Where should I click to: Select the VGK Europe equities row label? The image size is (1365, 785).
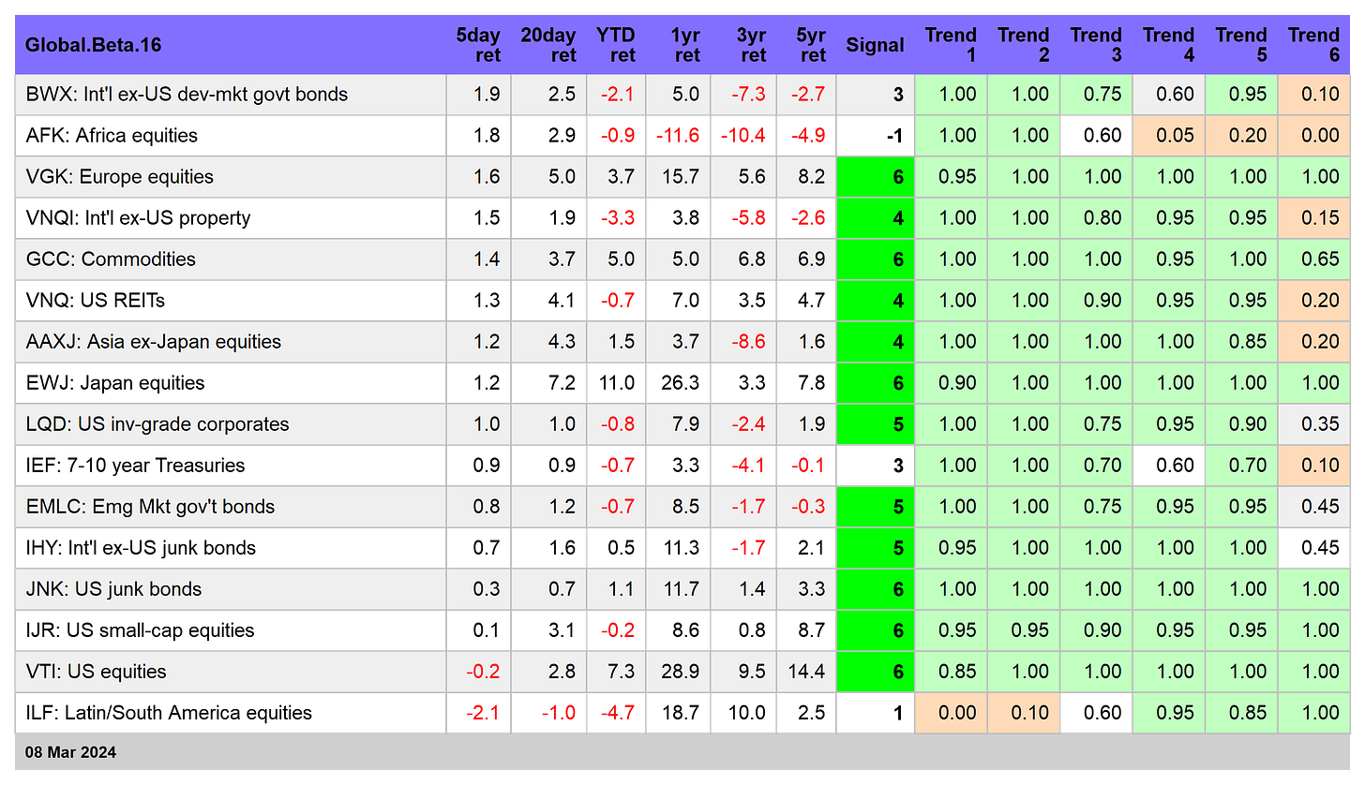pos(119,177)
